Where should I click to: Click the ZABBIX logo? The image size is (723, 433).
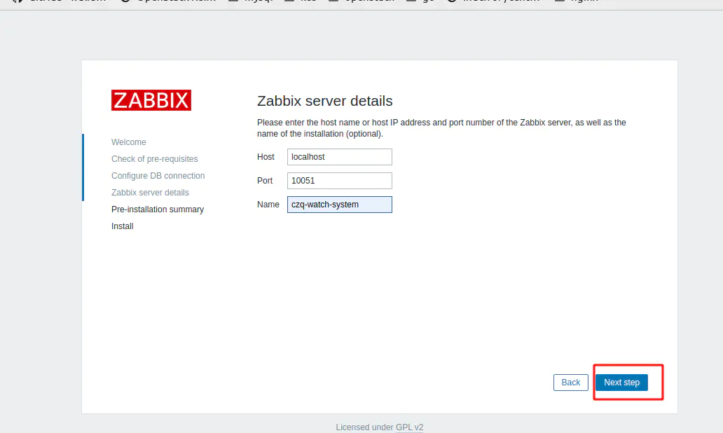coord(151,100)
